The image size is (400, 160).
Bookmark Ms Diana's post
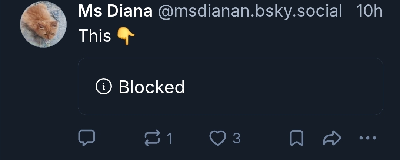[297, 138]
